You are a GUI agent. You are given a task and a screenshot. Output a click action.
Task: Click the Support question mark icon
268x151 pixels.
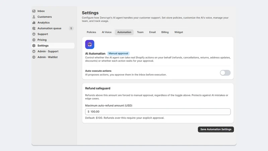pyautogui.click(x=34, y=34)
